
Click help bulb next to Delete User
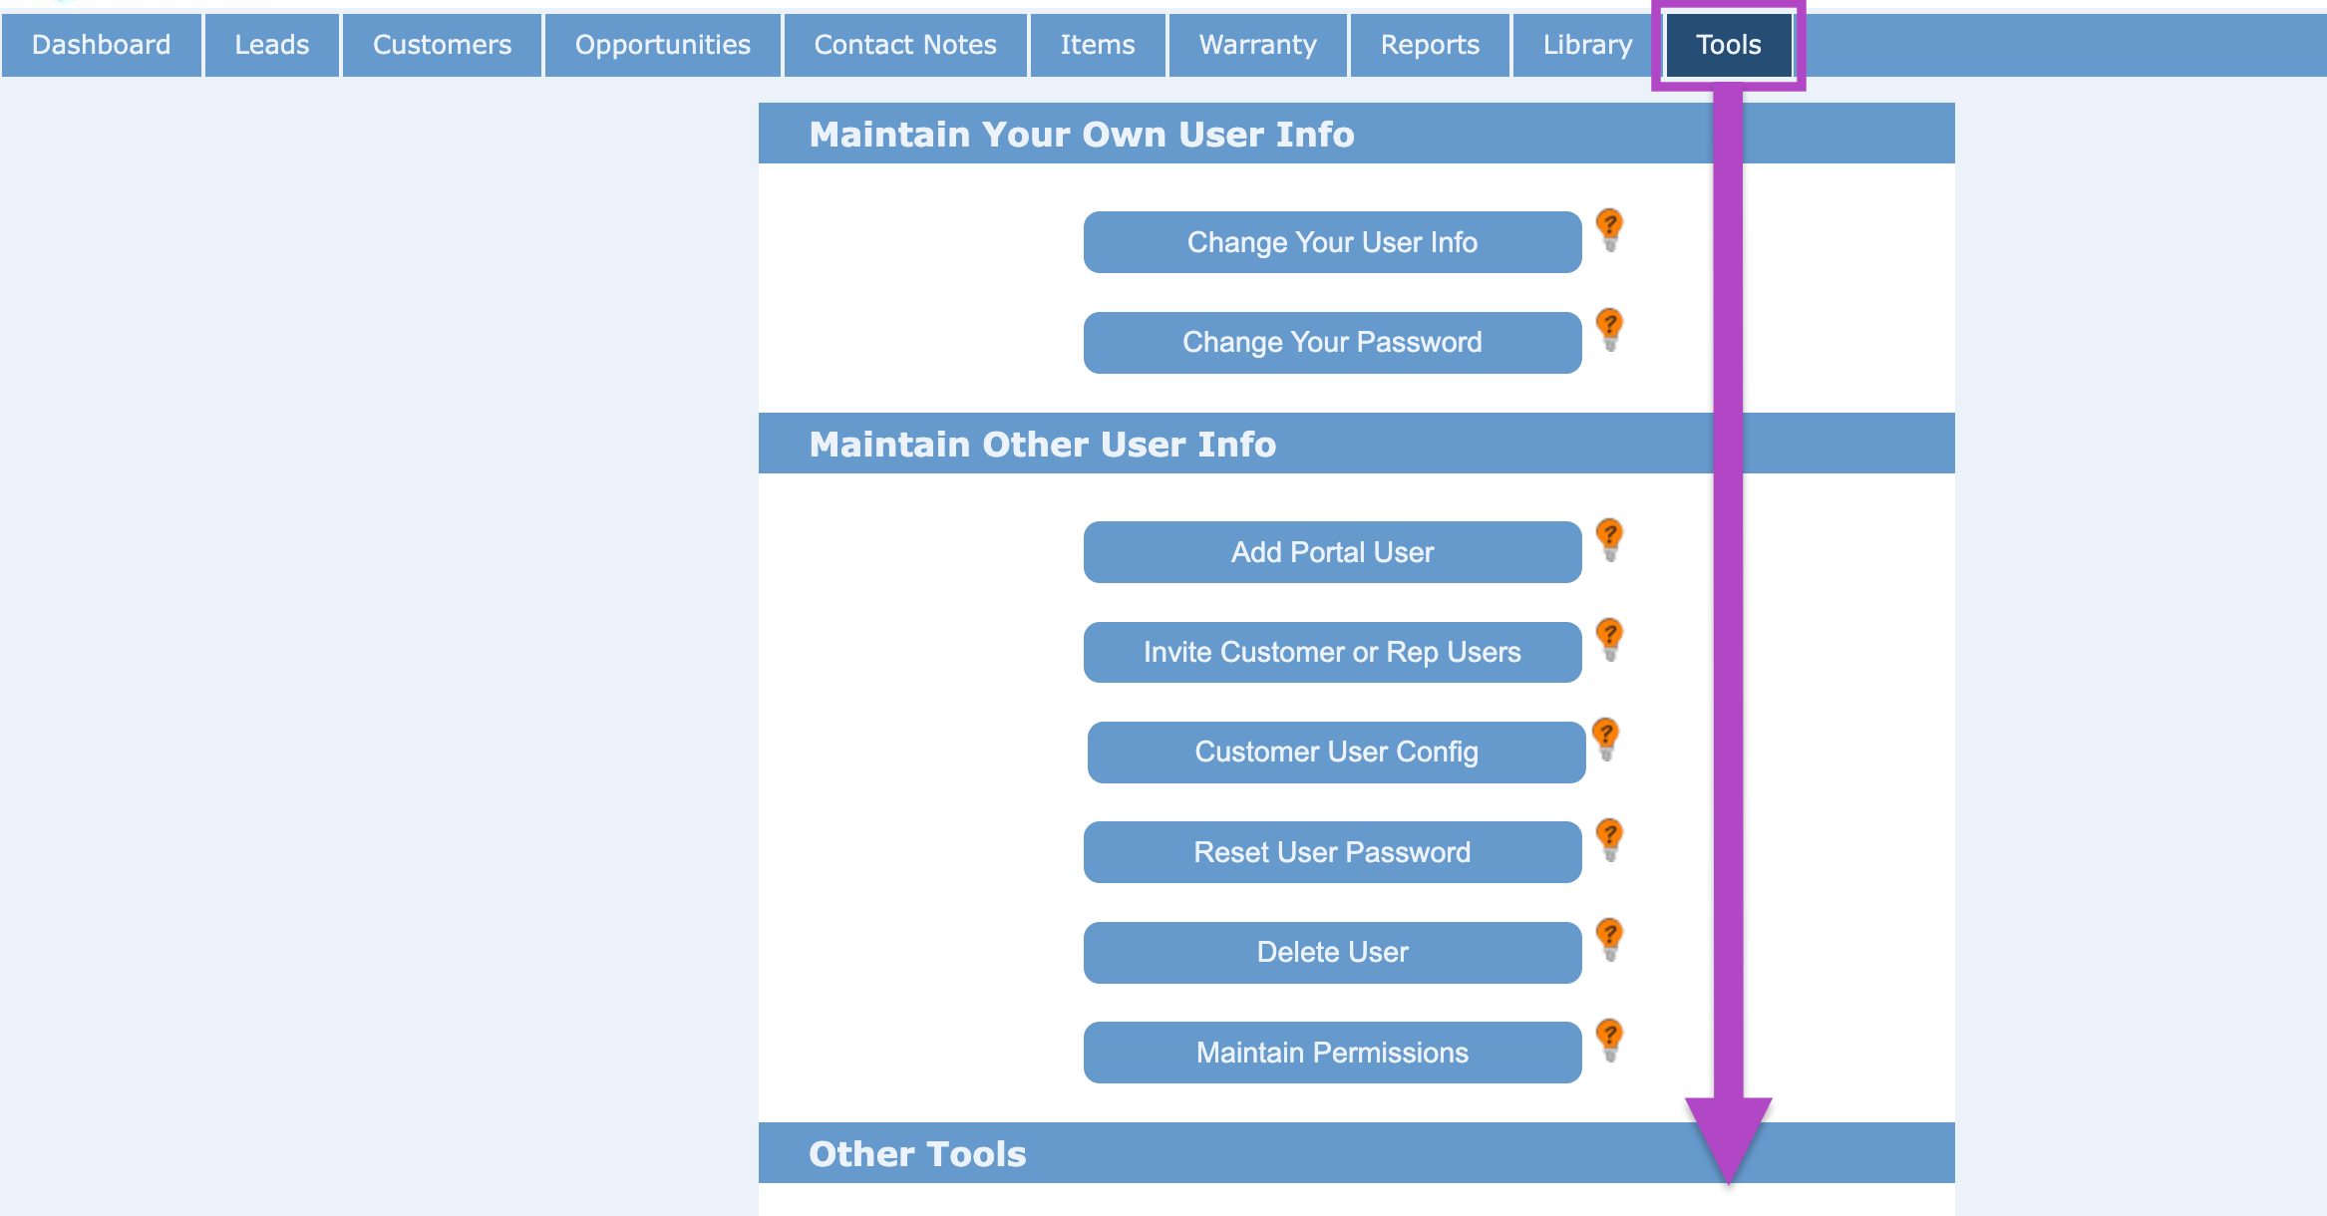click(x=1609, y=938)
